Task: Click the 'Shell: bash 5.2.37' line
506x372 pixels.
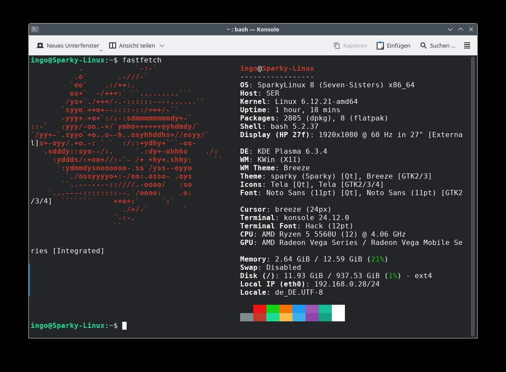Action: tap(279, 127)
